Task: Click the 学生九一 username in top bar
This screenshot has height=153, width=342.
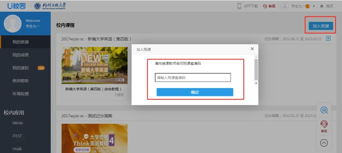Action: tap(298, 6)
